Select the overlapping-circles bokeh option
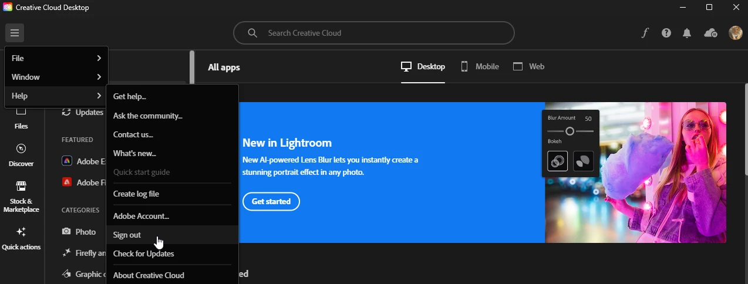Viewport: 748px width, 284px height. point(558,161)
